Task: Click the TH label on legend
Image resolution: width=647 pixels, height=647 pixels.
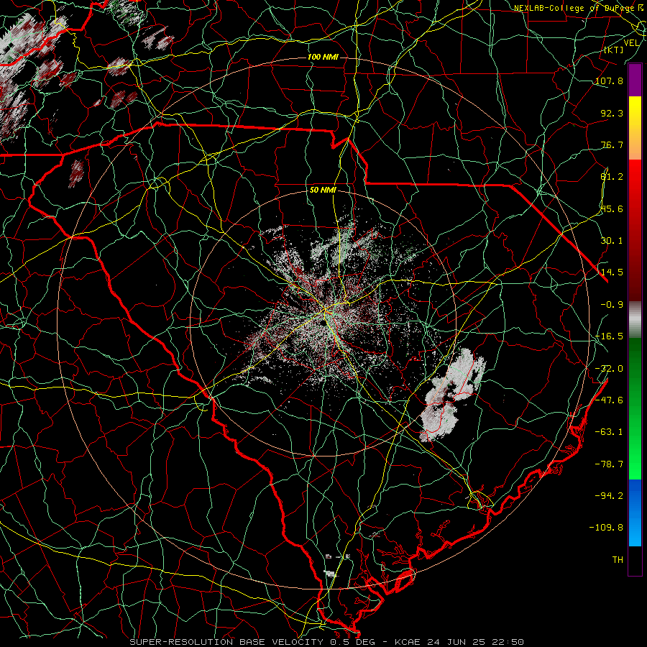Action: point(618,560)
